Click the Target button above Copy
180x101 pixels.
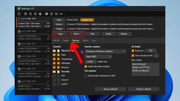(x=59, y=29)
